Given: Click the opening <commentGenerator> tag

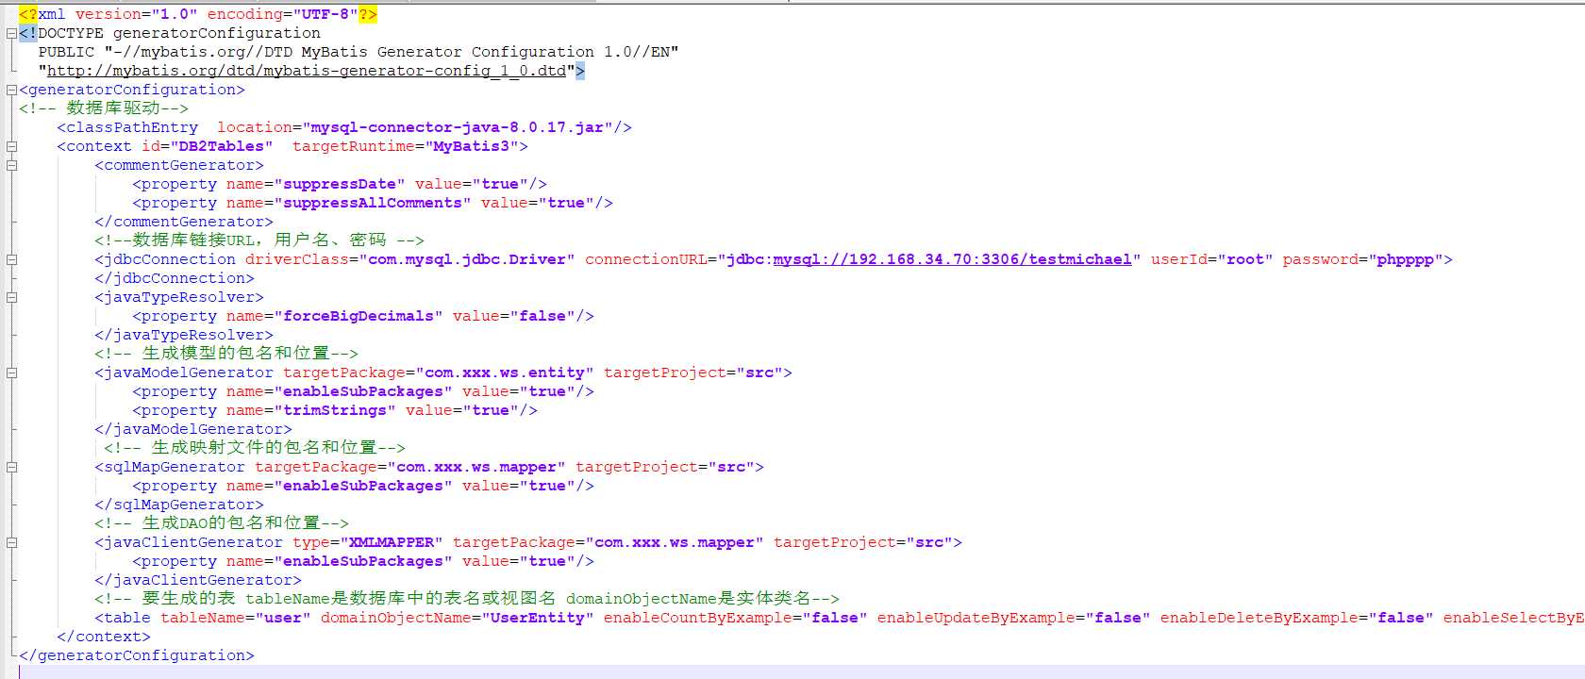Looking at the screenshot, I should tap(179, 165).
